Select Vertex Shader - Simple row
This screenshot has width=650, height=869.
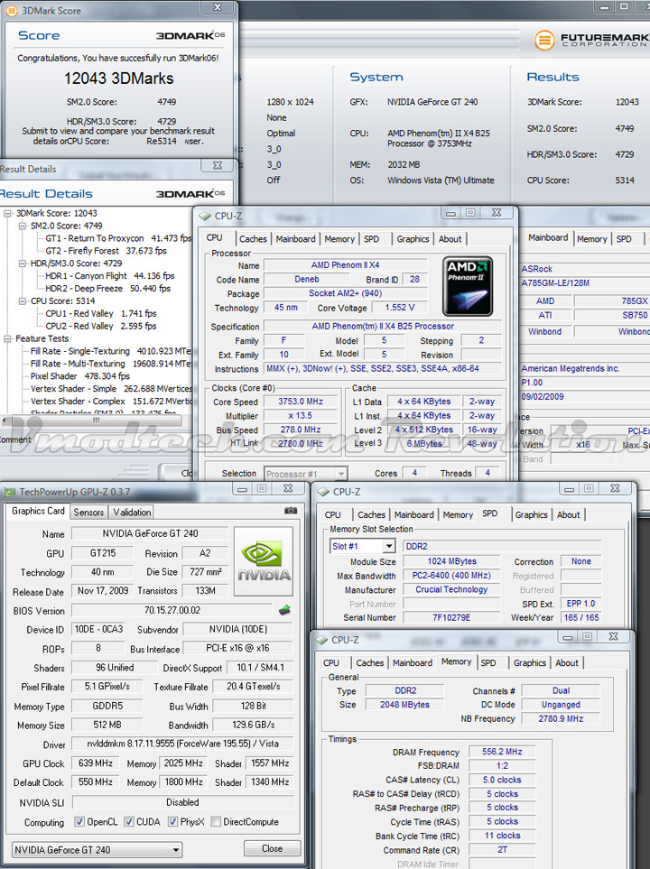tap(111, 389)
